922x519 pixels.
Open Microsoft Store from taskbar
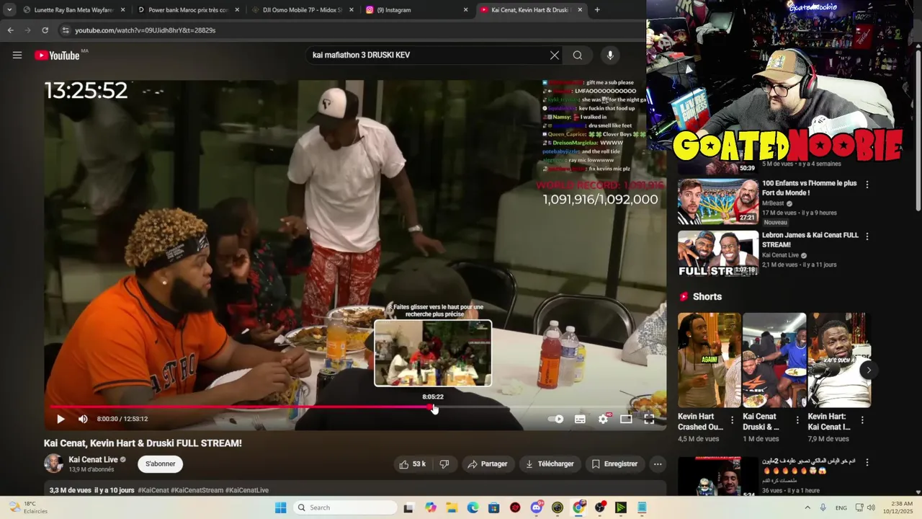click(x=494, y=507)
